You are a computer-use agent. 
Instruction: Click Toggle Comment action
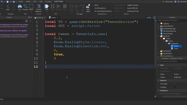click(x=133, y=5)
